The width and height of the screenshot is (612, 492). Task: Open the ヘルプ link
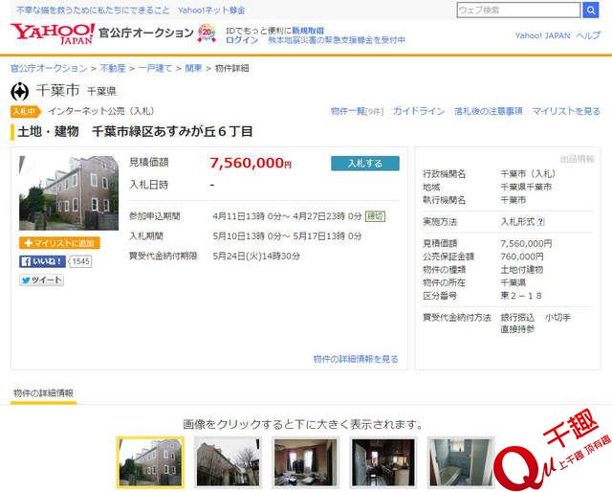click(x=588, y=35)
